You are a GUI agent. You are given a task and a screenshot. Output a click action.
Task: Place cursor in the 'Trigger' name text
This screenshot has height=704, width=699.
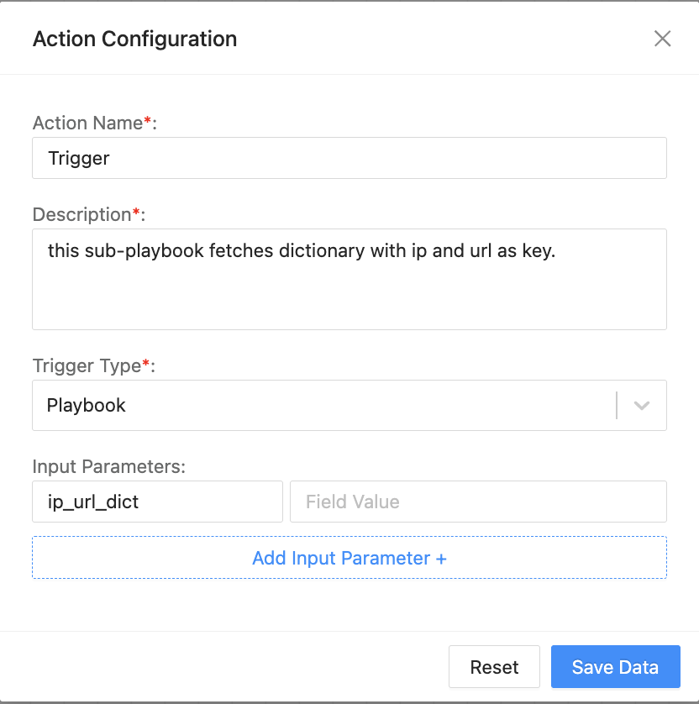79,158
